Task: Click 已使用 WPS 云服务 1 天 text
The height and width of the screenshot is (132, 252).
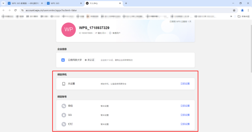Action: (180, 21)
